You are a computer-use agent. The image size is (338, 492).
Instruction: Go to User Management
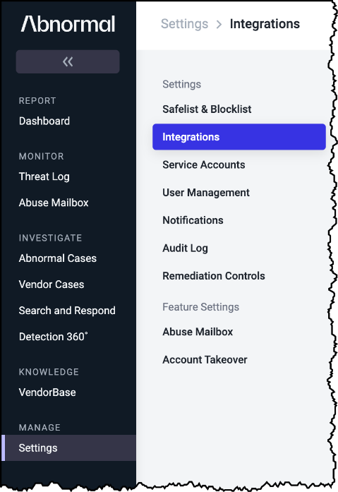click(x=206, y=193)
